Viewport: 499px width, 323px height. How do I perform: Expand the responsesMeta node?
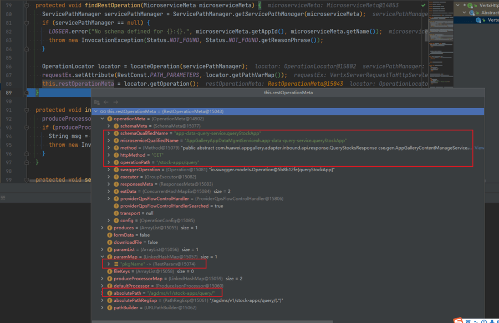[109, 184]
